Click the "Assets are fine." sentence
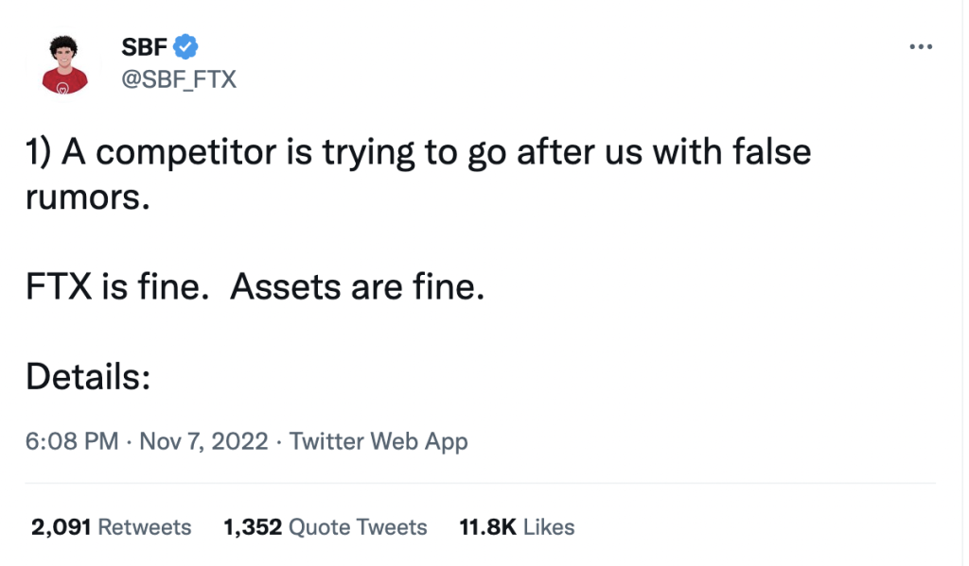The height and width of the screenshot is (566, 969). point(357,287)
